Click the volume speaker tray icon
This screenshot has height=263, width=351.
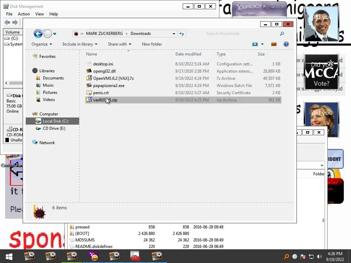coord(319,256)
